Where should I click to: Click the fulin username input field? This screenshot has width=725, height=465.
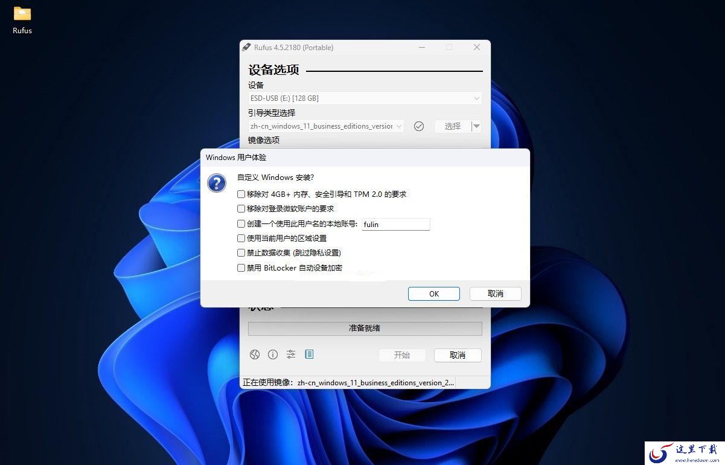click(x=396, y=224)
